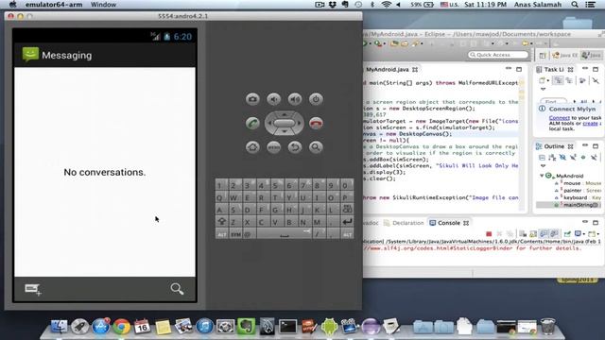Select the Declaration view tab
Screen dimensions: 605x340
click(x=404, y=223)
